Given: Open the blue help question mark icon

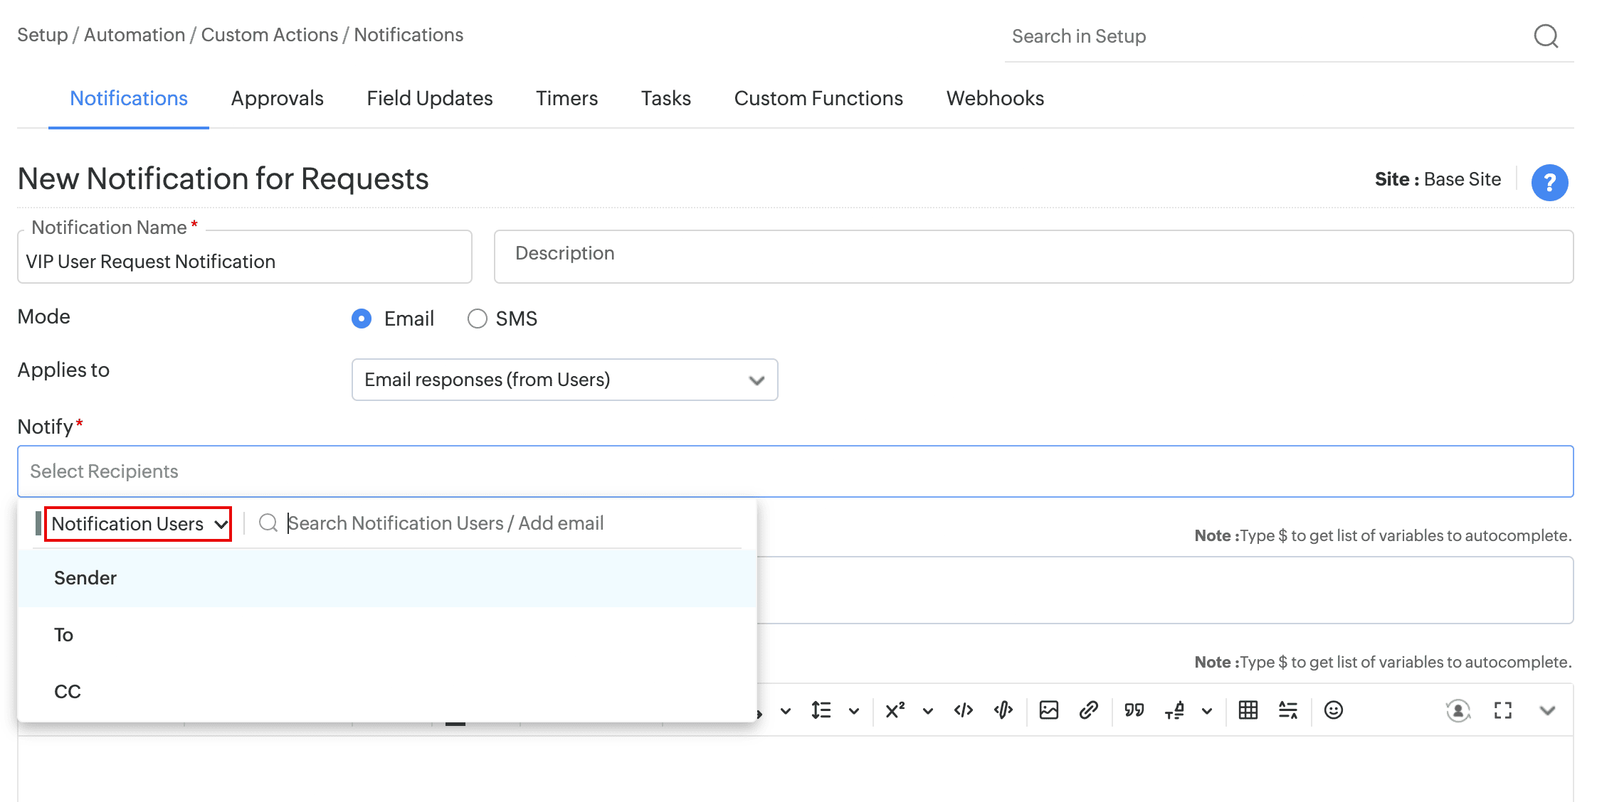Looking at the screenshot, I should coord(1549,183).
